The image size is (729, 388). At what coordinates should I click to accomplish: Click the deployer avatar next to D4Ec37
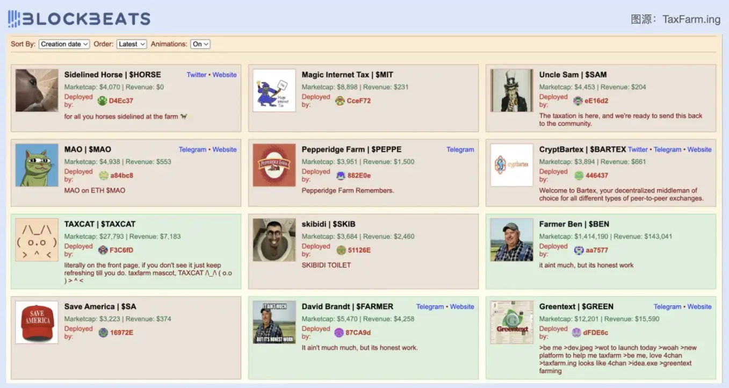[x=103, y=100]
